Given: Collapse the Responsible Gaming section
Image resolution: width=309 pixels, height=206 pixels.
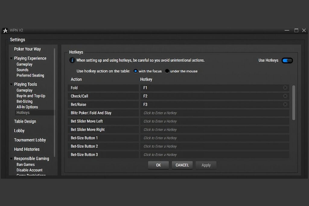Looking at the screenshot, I should click(x=11, y=159).
